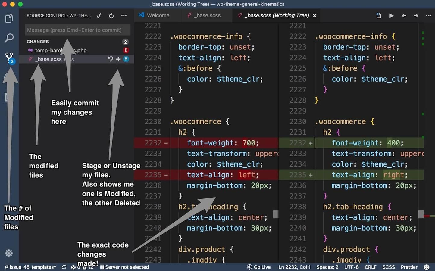Go to next change arrow

(416, 16)
